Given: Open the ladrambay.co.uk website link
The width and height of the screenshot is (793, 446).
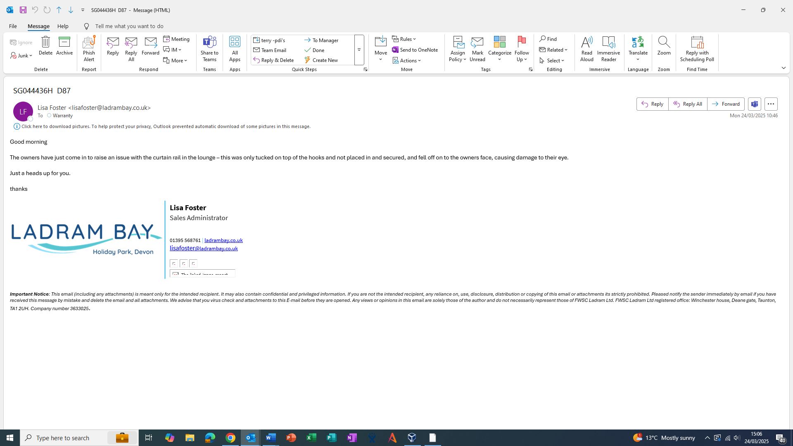Looking at the screenshot, I should (x=223, y=240).
